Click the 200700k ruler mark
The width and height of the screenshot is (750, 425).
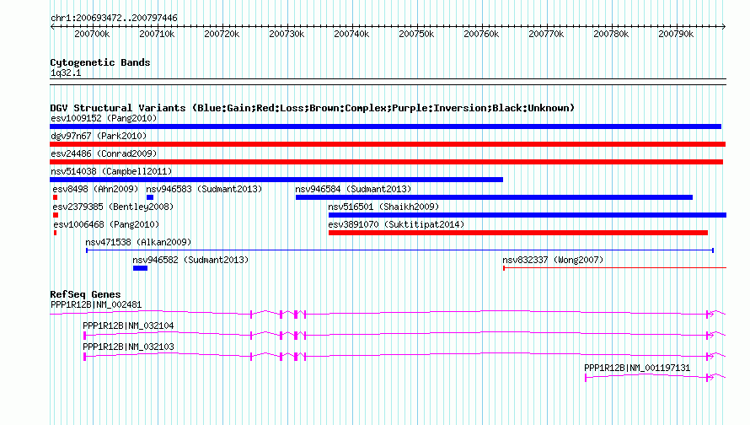coord(92,34)
